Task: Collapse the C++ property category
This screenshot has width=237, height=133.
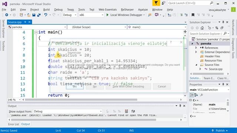Action: click(x=190, y=100)
